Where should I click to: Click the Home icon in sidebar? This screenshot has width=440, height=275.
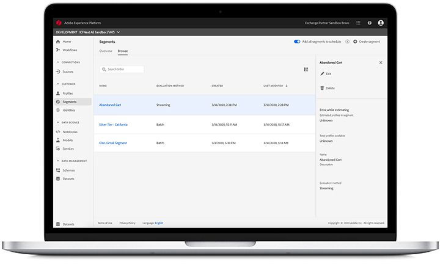[58, 42]
